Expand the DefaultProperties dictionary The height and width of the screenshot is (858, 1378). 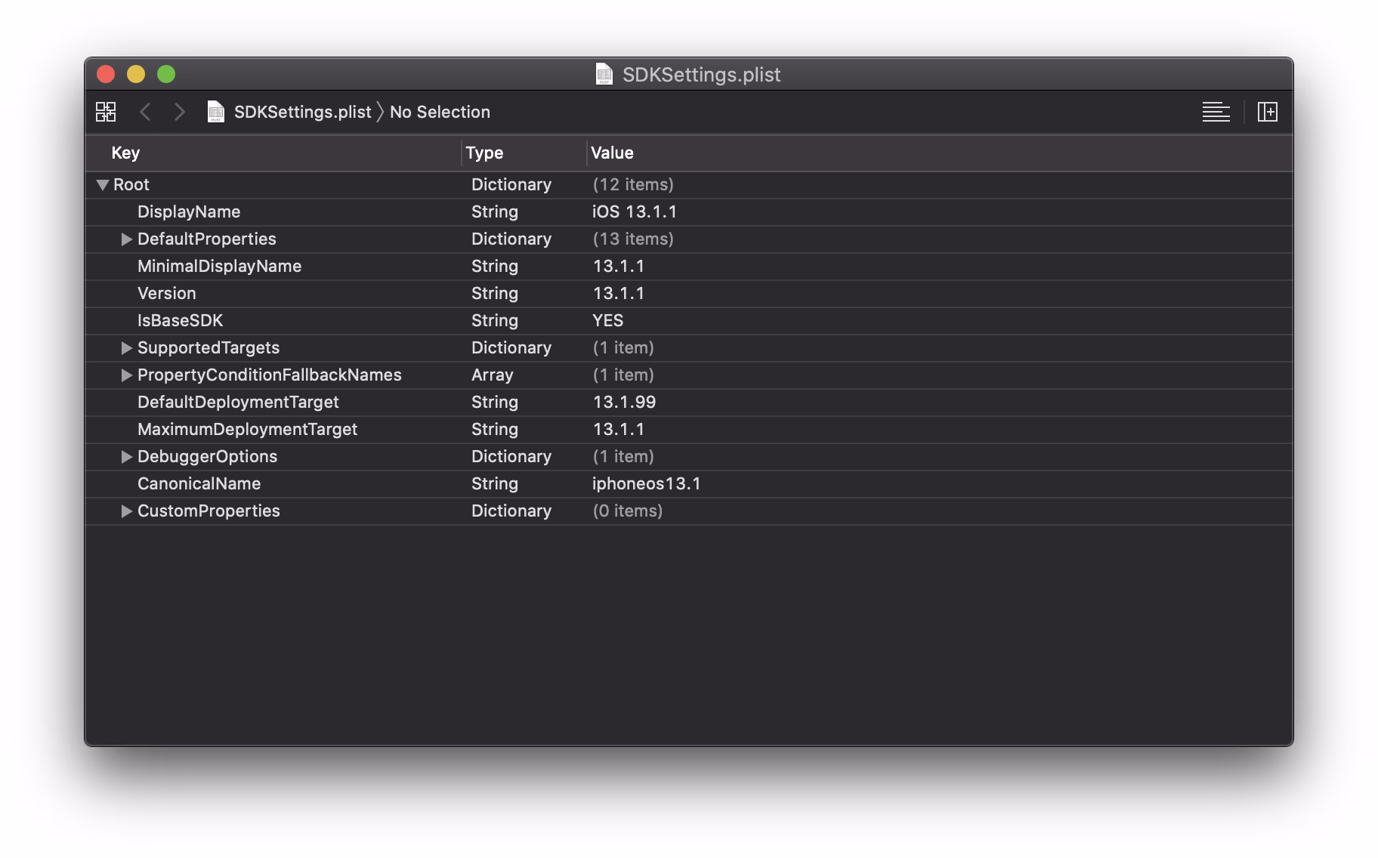pos(126,239)
